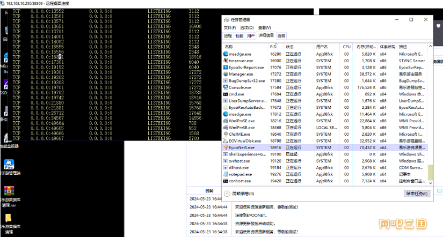This screenshot has width=443, height=237.
Task: Collapse details with 简略信息 chevron
Action: (x=227, y=194)
